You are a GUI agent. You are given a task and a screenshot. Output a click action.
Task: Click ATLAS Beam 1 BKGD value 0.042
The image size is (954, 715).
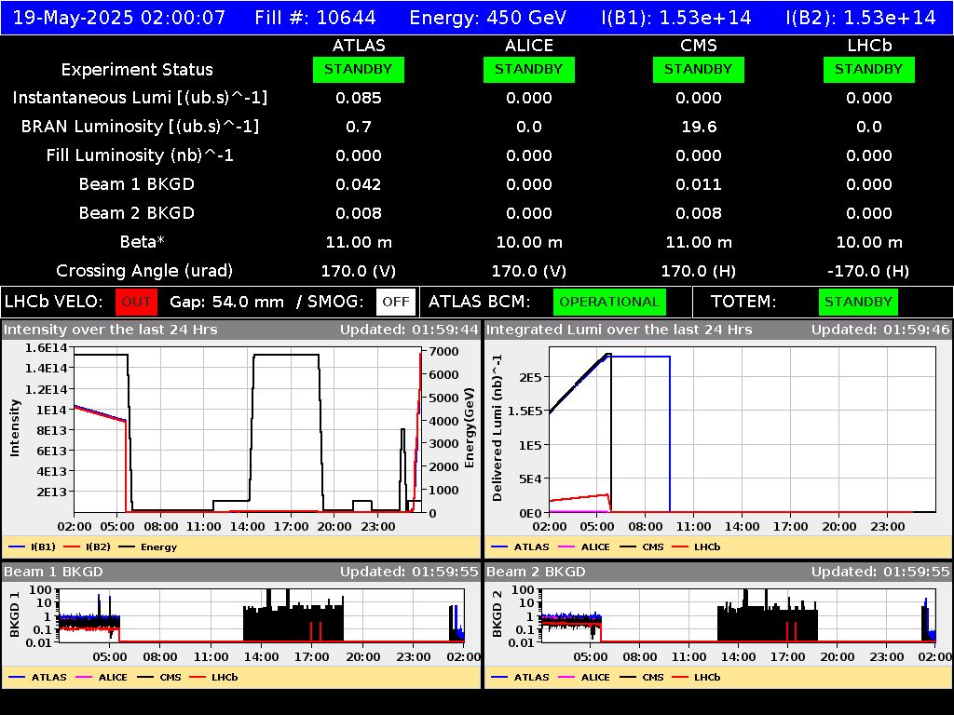[359, 184]
